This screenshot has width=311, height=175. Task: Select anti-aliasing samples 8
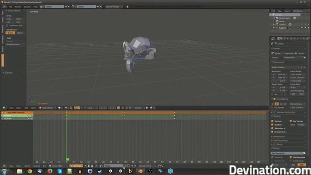click(276, 104)
